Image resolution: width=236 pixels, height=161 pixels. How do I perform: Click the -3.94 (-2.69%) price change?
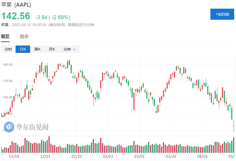point(53,17)
